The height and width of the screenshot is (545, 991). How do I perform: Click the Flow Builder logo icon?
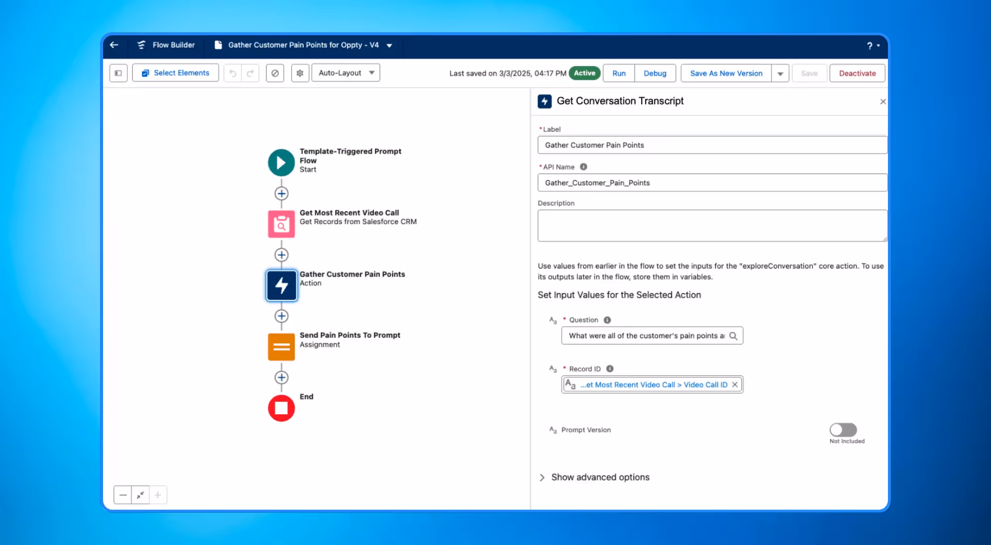141,45
